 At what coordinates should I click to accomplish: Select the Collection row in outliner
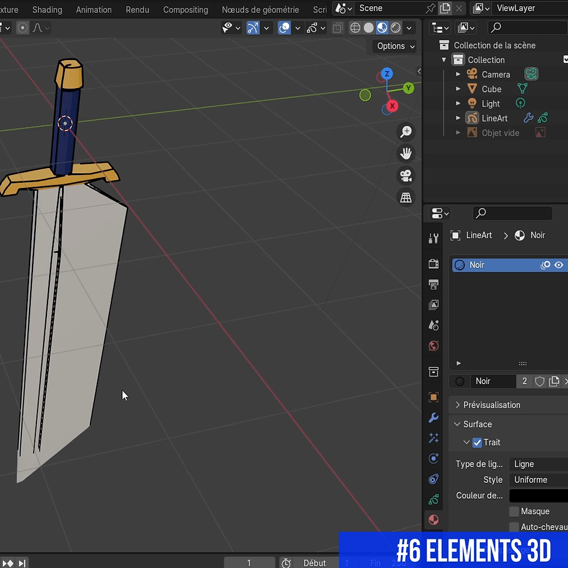click(486, 60)
